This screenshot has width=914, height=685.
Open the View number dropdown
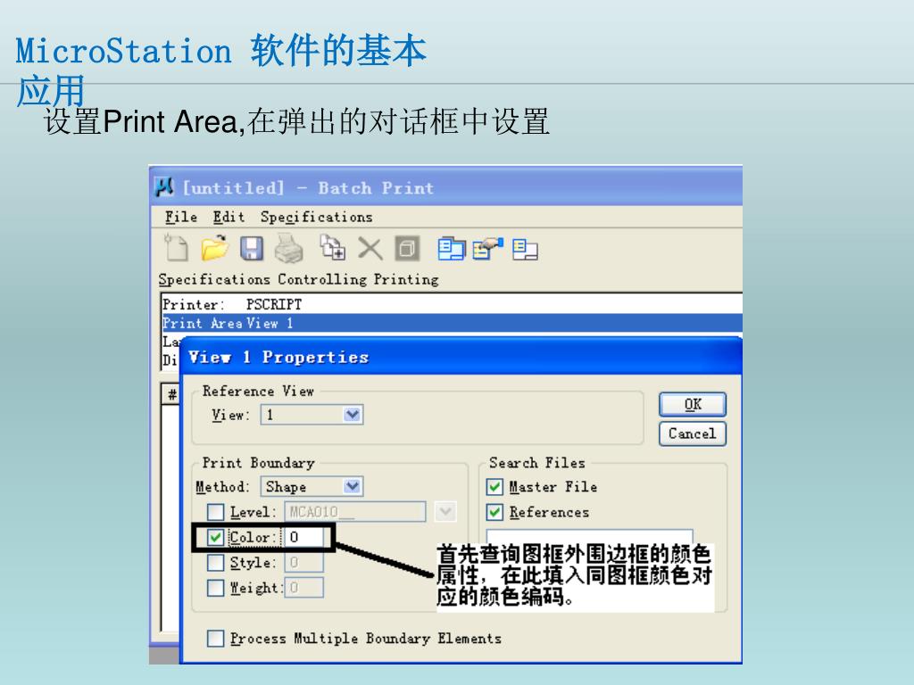(x=353, y=415)
